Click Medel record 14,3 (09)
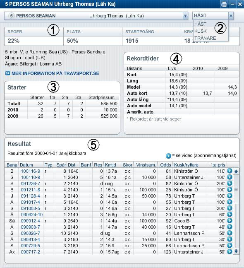 178,87
